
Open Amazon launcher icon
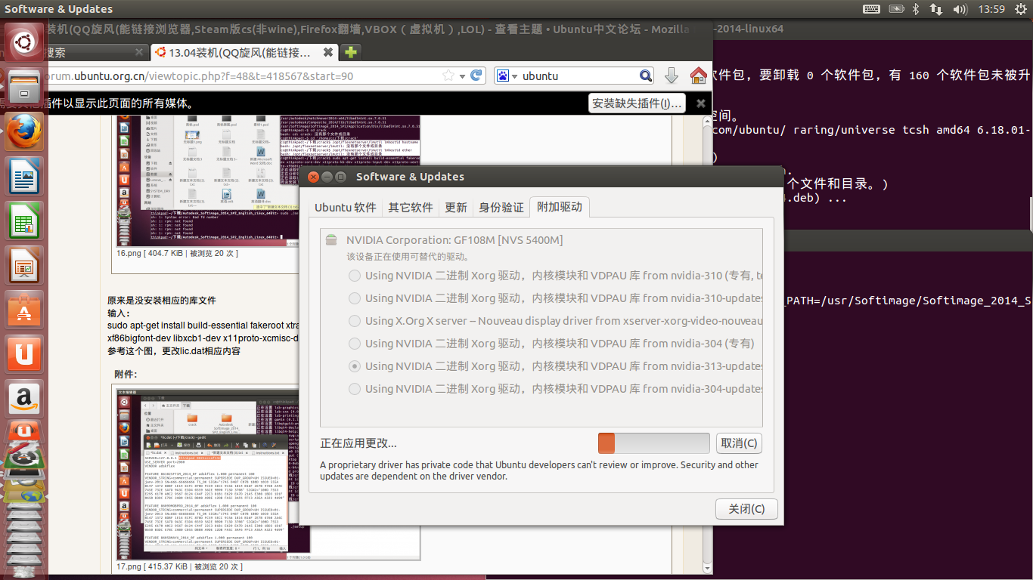(x=24, y=397)
